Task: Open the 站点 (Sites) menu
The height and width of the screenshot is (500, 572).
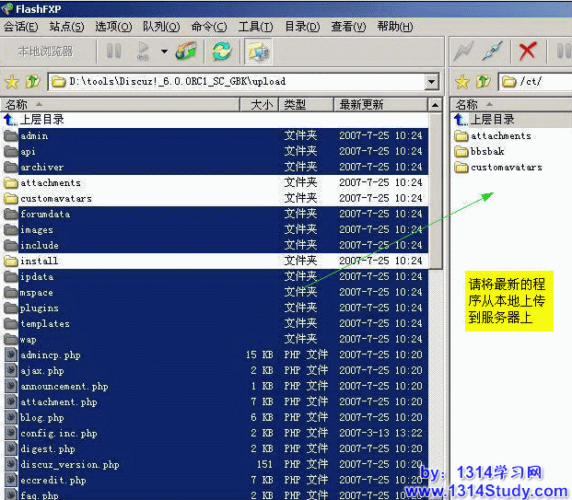Action: pyautogui.click(x=66, y=27)
